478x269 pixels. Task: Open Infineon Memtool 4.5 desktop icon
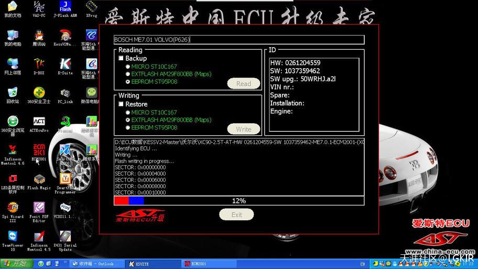tap(39, 241)
